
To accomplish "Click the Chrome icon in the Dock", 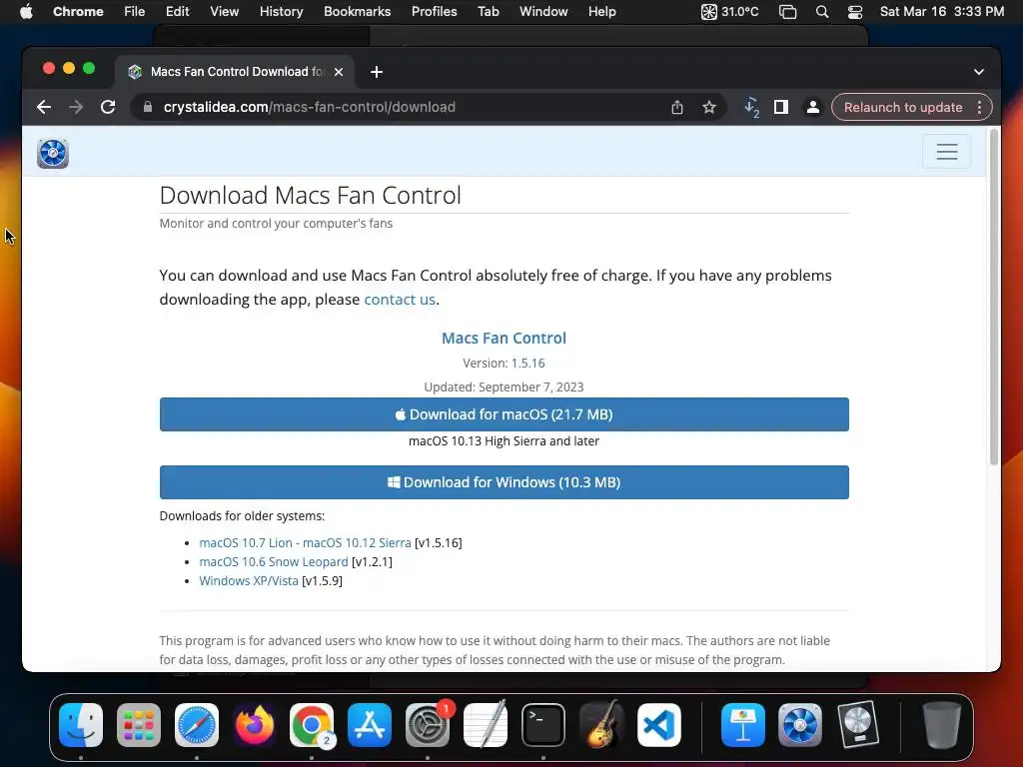I will 312,725.
